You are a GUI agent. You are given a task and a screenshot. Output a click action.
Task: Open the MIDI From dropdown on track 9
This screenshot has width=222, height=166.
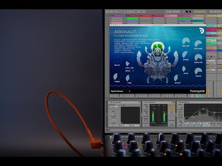211,61
